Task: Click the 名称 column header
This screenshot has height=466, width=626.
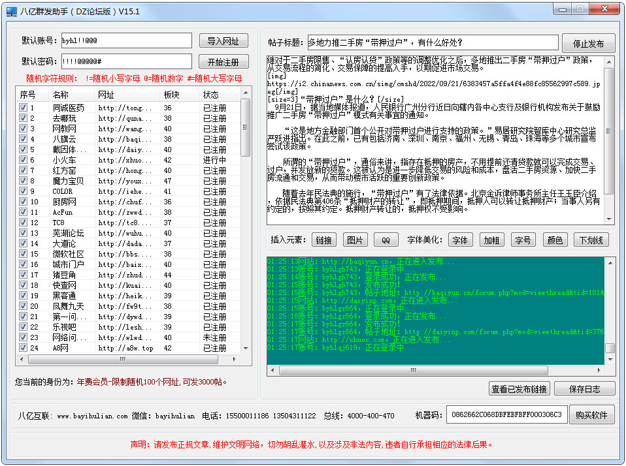Action: coord(61,95)
